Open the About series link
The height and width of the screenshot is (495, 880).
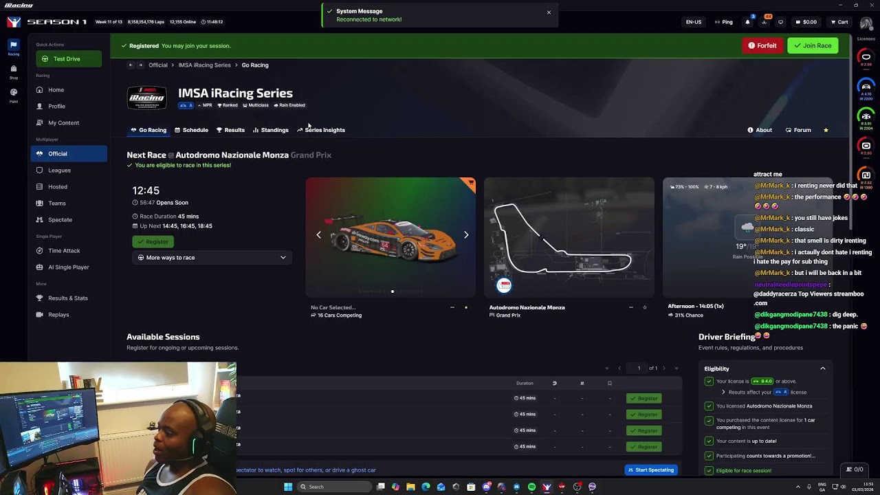click(x=760, y=130)
